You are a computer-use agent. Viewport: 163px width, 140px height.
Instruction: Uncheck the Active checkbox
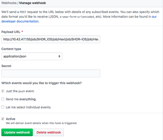point(3,119)
